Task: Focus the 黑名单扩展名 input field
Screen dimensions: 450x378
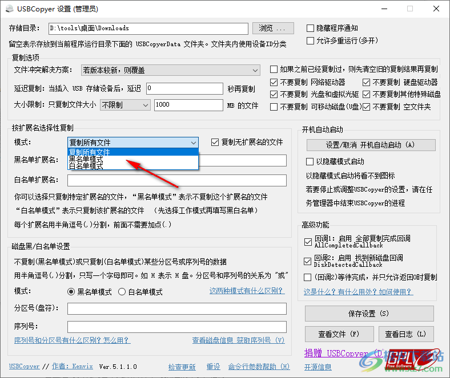Action: (243, 160)
